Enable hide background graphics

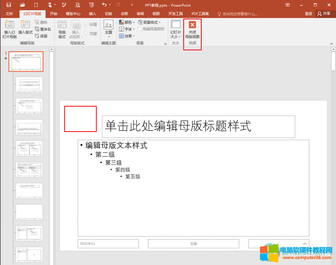[x=140, y=29]
